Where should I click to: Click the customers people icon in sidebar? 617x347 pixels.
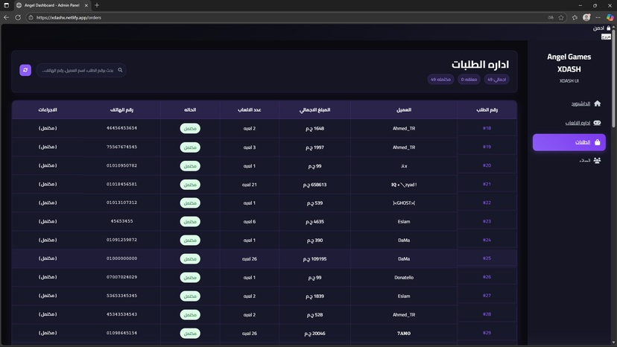coord(597,161)
